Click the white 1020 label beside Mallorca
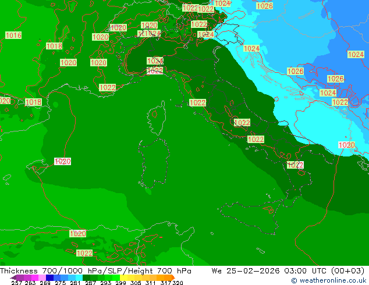Image resolution: width=369 pixels, height=285 pixels. tap(63, 161)
